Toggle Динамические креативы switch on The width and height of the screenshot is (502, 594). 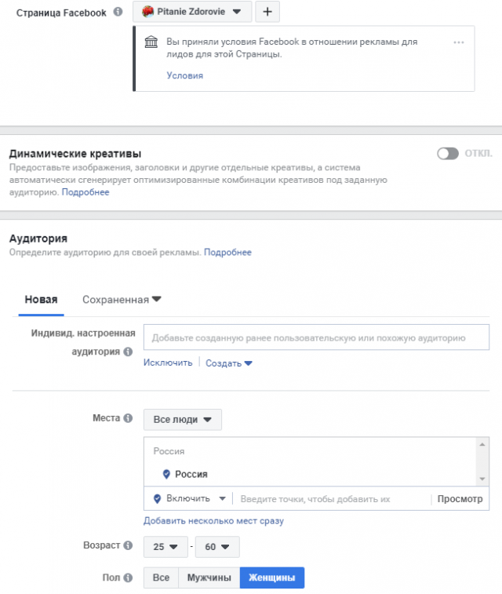click(x=448, y=154)
